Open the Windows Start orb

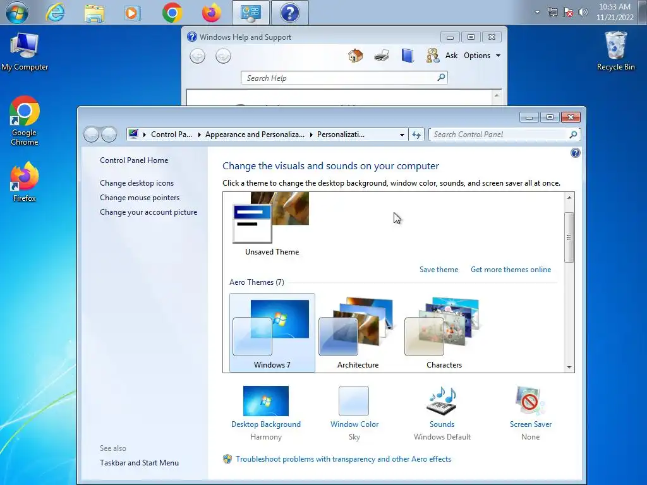[17, 13]
